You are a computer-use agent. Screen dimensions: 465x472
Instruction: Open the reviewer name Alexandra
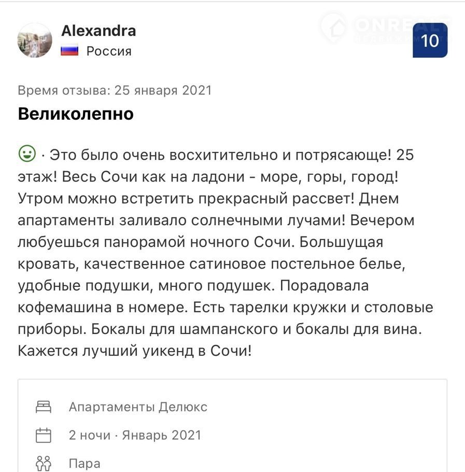tap(98, 31)
